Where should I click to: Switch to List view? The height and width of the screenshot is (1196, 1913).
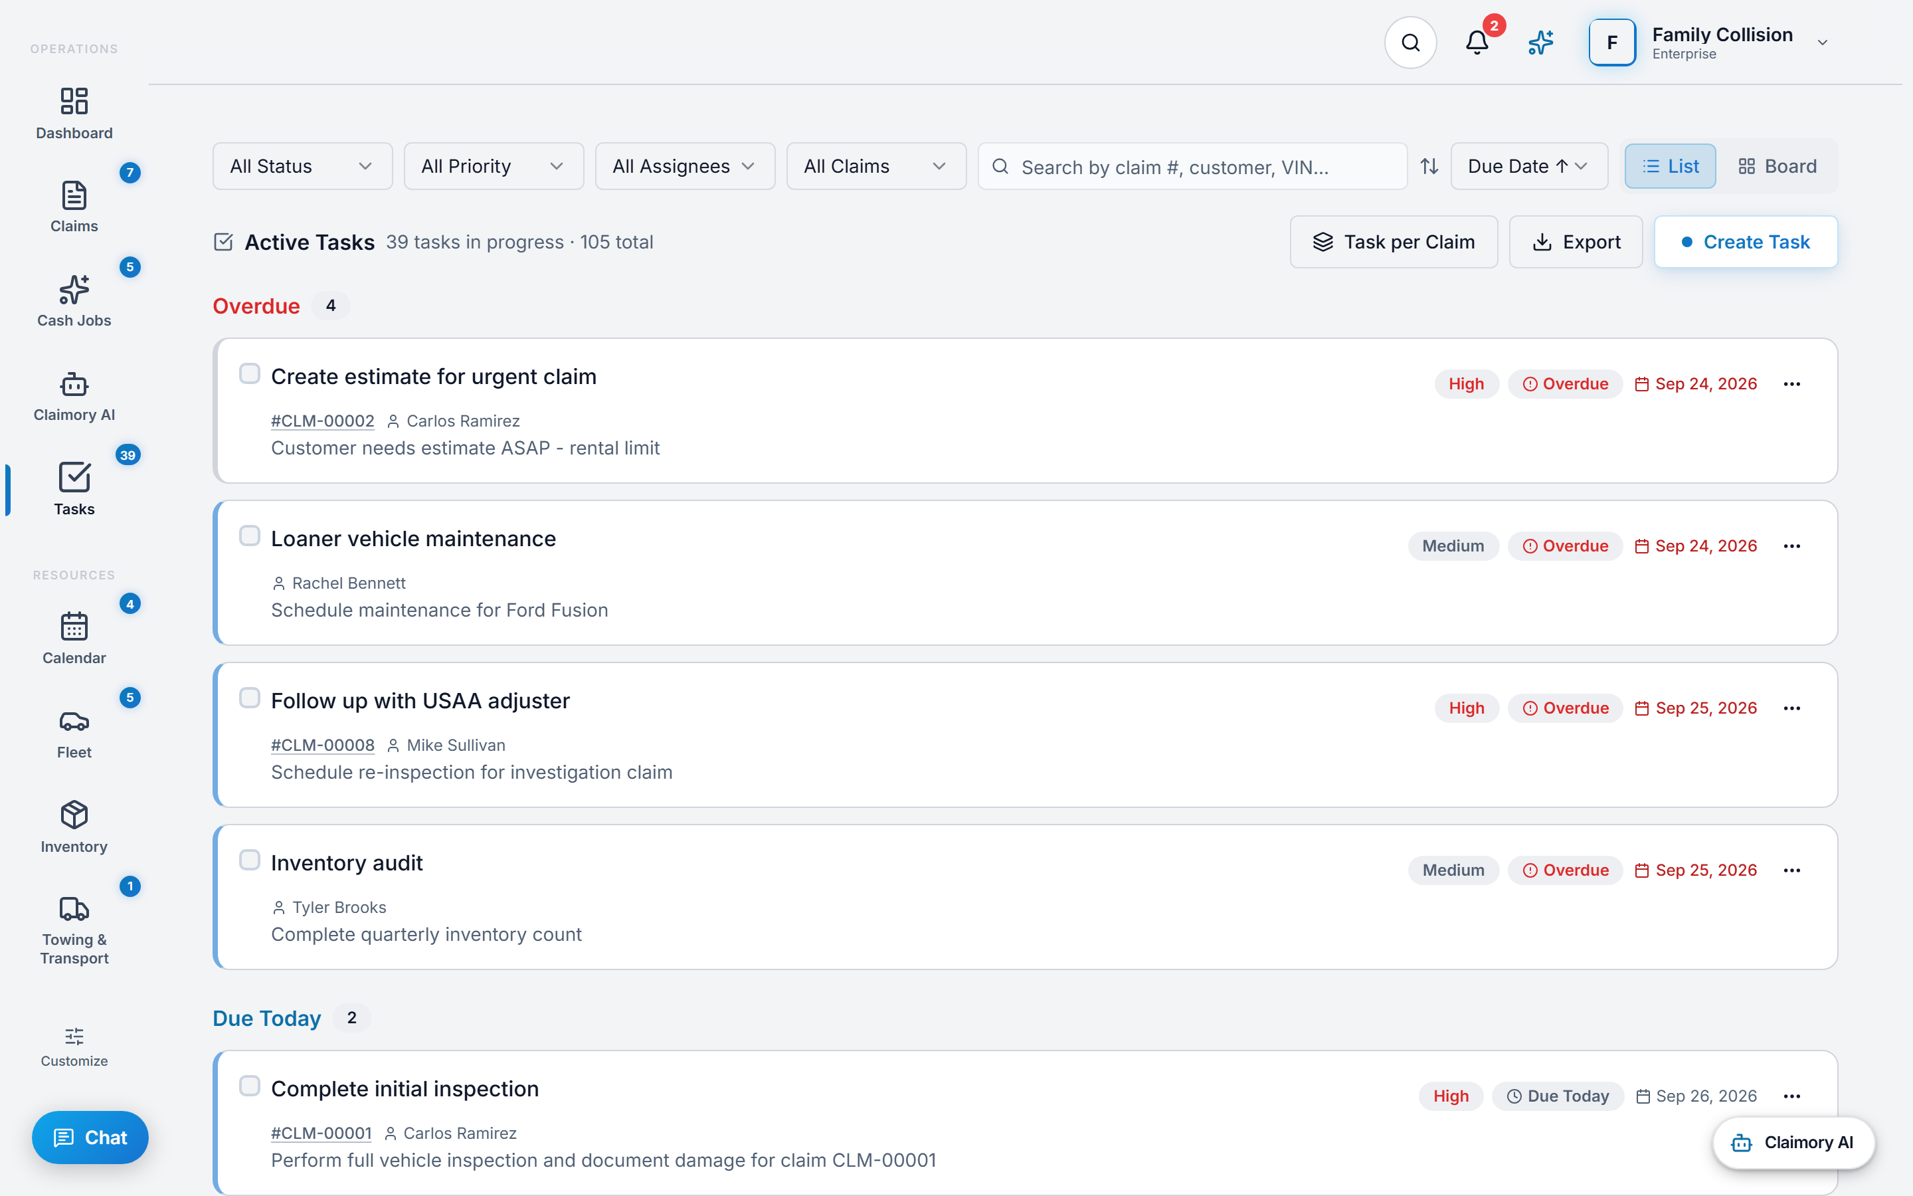[x=1671, y=166]
